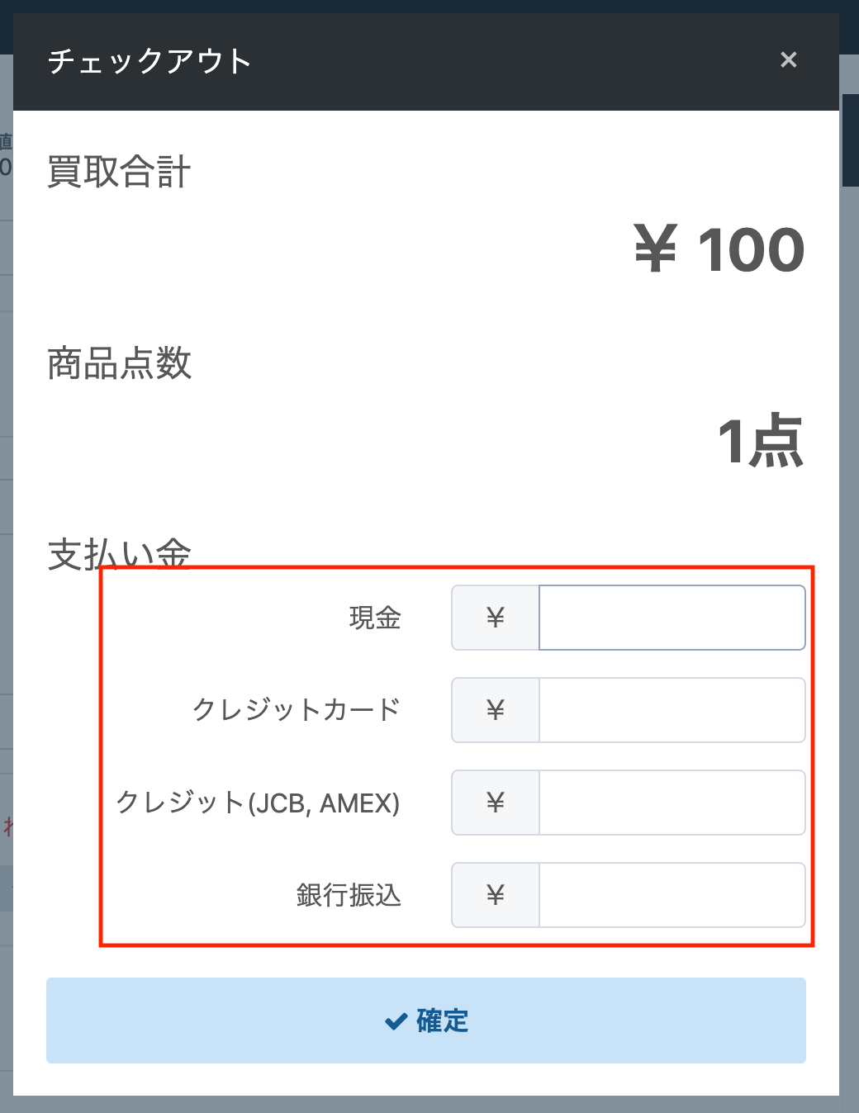The image size is (859, 1113).
Task: Click the クレジット(JCB, AMEX) label
Action: point(258,803)
